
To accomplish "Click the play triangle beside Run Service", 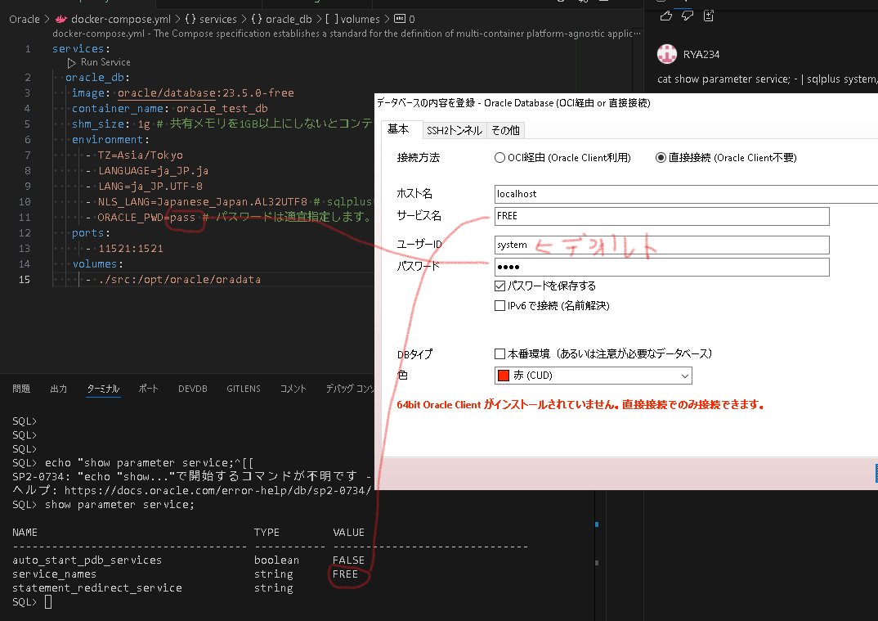I will 72,63.
